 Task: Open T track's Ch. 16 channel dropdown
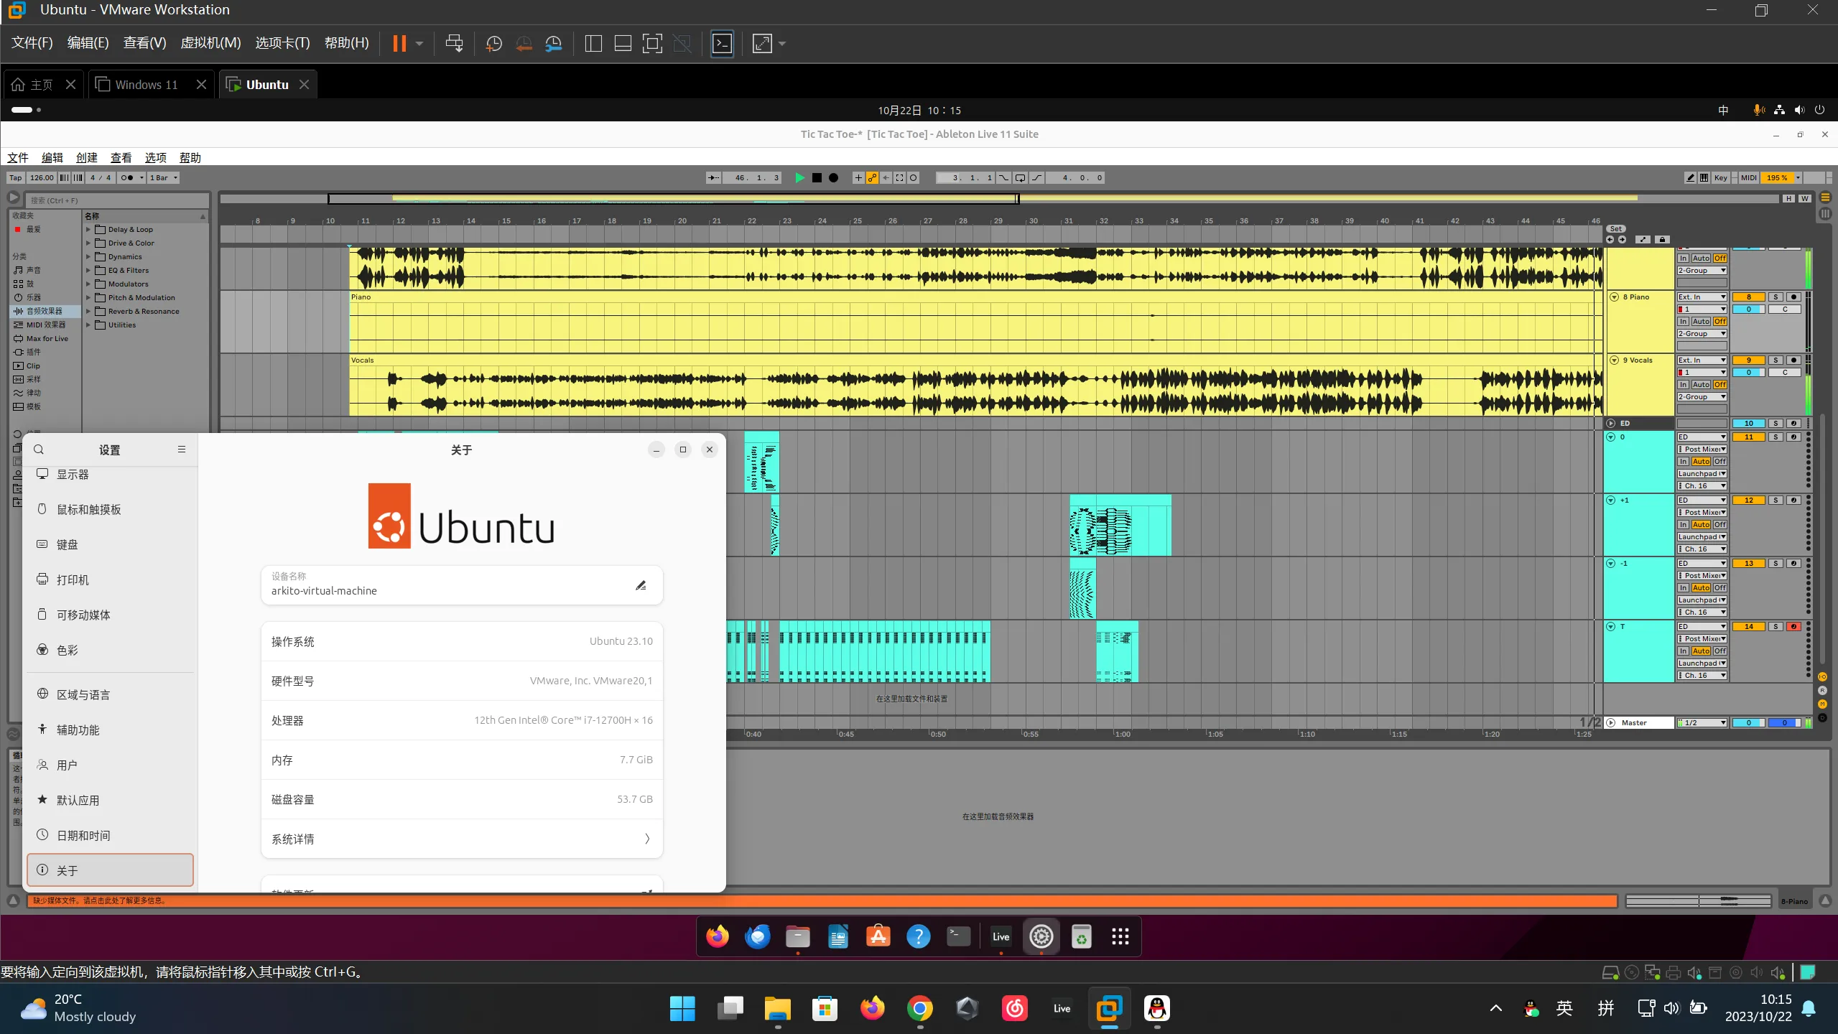1702,676
